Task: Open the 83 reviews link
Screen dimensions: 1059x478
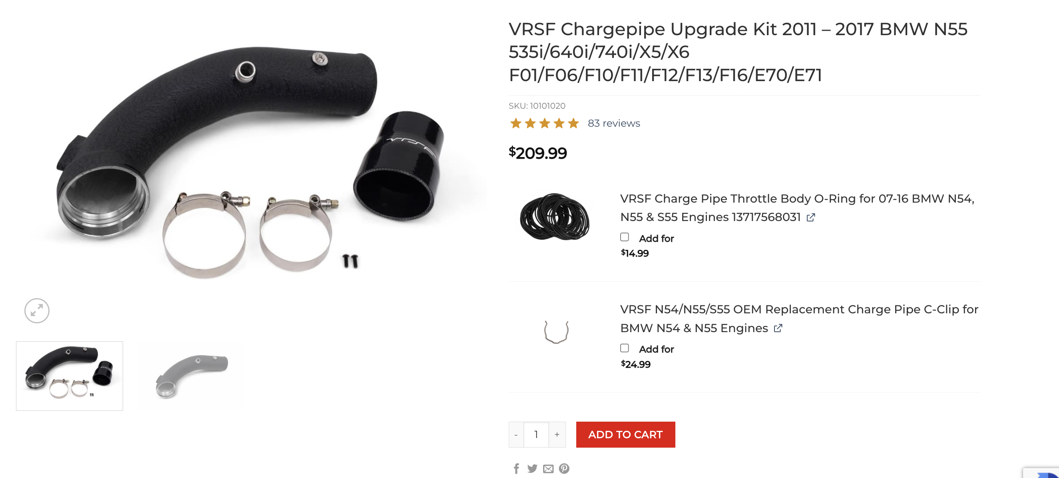Action: click(x=613, y=123)
